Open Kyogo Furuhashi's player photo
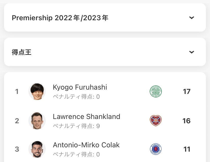This screenshot has height=162, width=210. pyautogui.click(x=37, y=92)
